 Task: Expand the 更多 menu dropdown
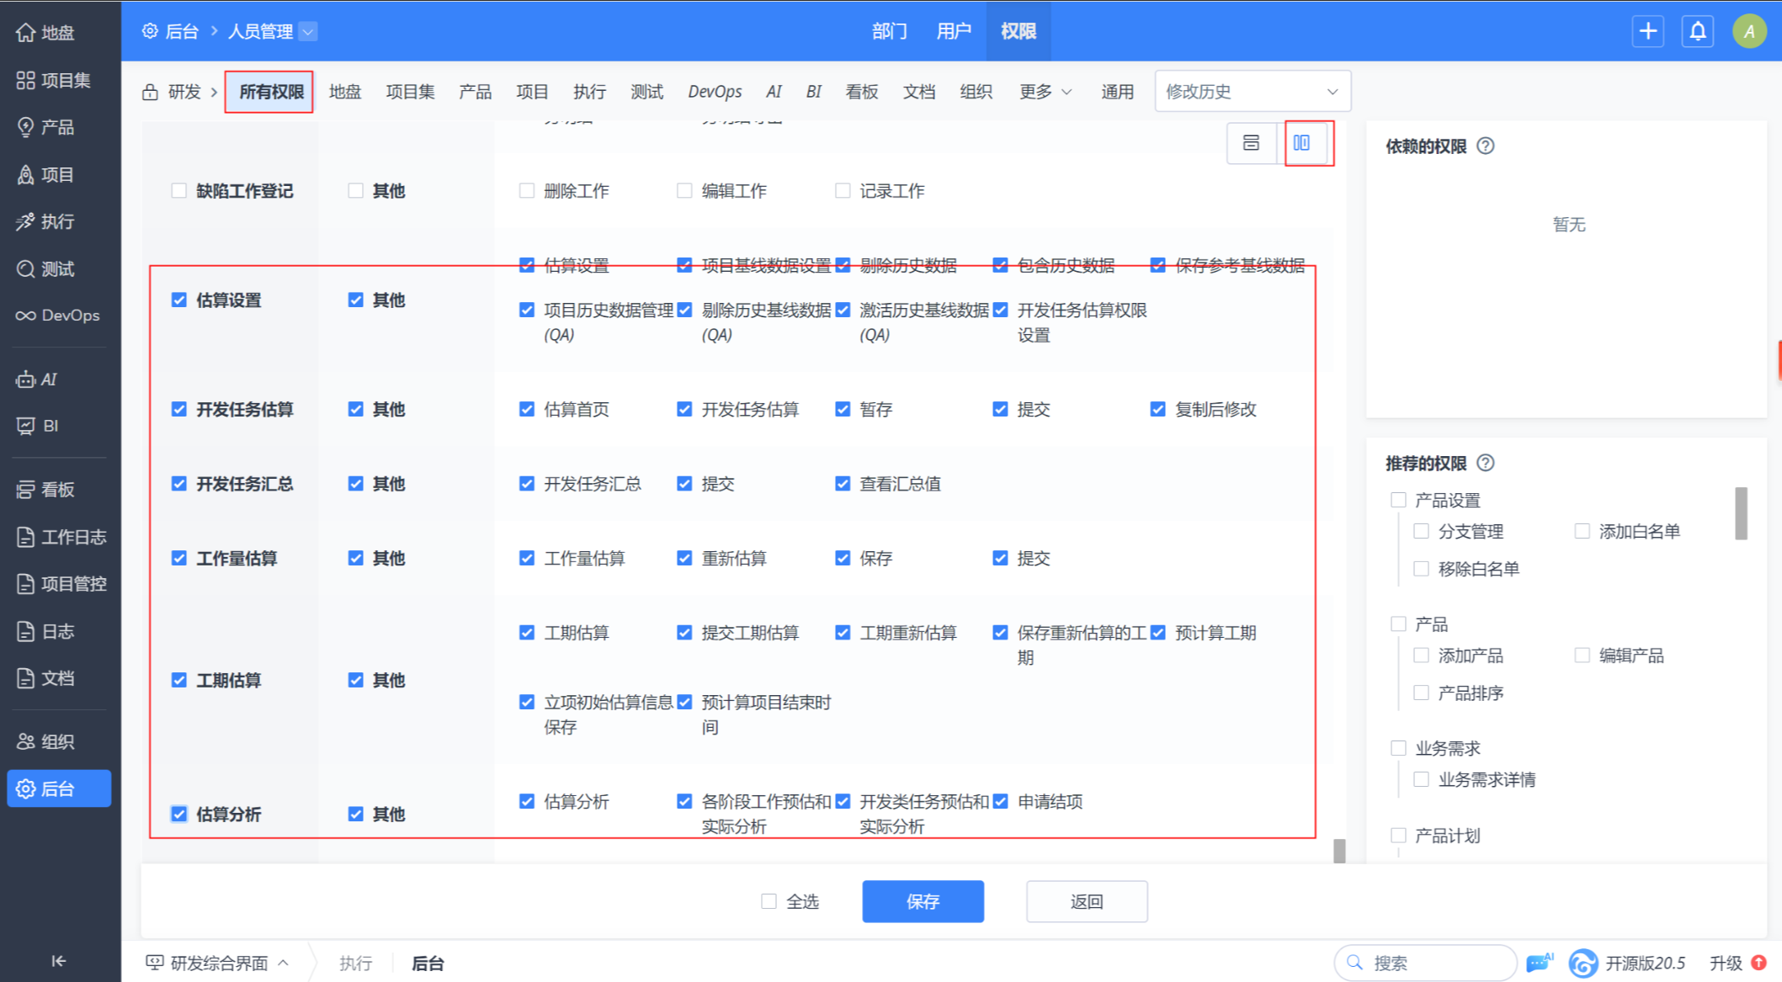point(1045,92)
